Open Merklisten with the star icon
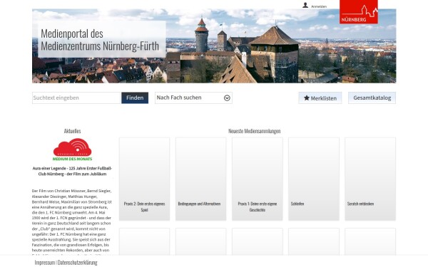 point(320,98)
